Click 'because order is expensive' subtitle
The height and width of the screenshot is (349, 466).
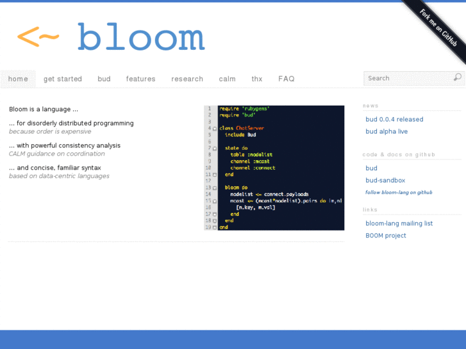(50, 131)
